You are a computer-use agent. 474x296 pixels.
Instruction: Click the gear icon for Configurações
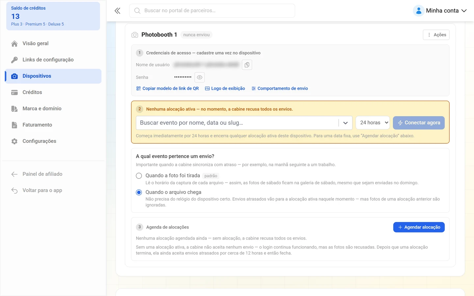click(x=14, y=141)
